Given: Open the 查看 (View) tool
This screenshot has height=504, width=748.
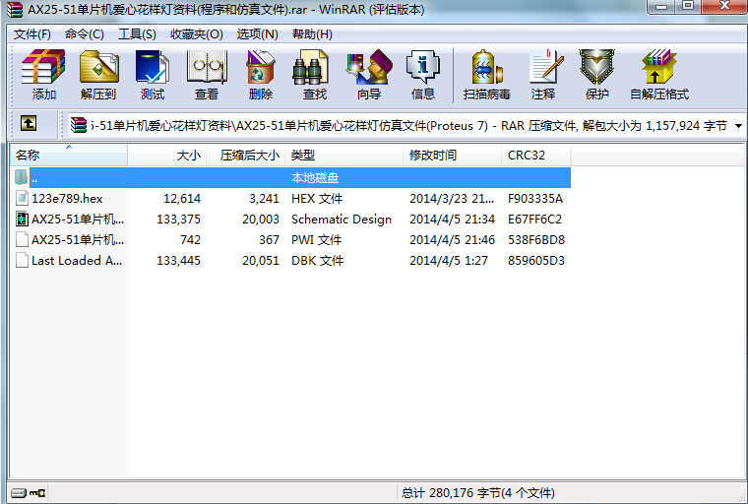Looking at the screenshot, I should pos(207,67).
